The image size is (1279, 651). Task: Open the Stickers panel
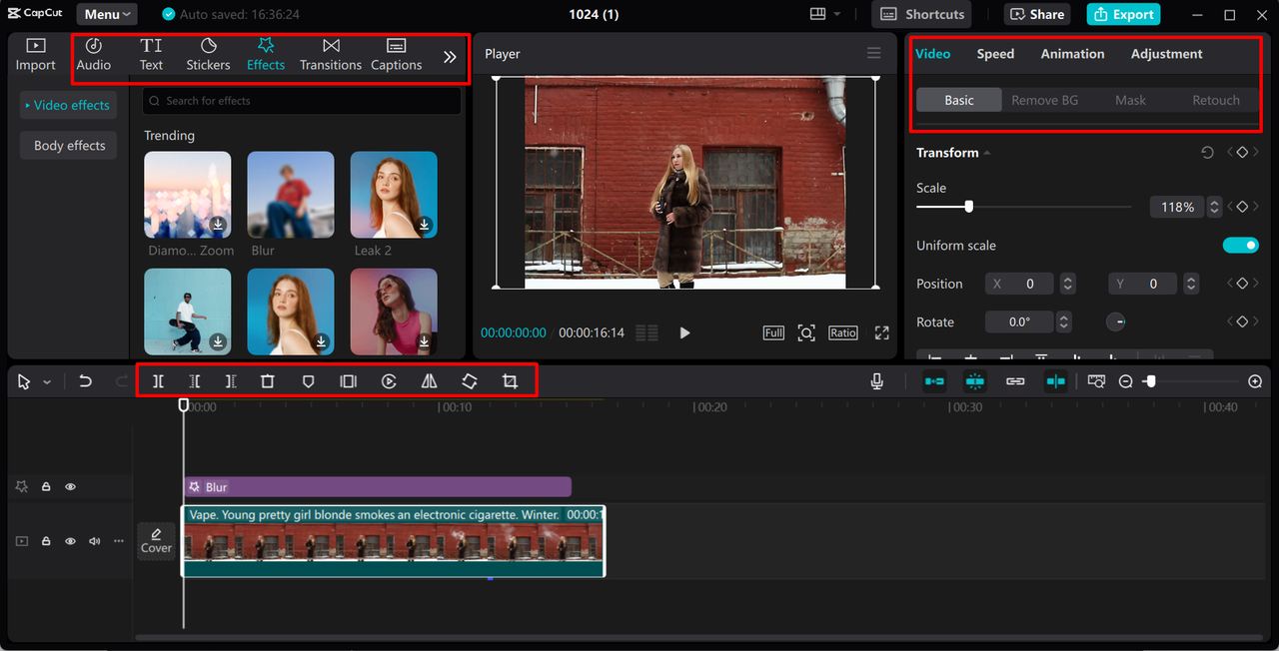click(208, 55)
